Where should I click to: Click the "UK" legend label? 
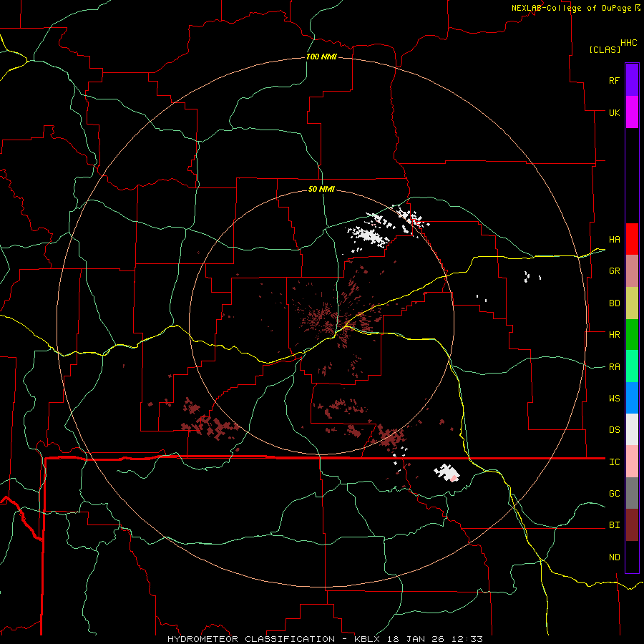click(x=614, y=112)
